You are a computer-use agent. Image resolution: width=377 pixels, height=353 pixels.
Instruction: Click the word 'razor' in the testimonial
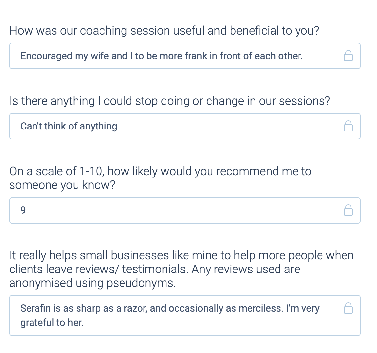coord(135,309)
